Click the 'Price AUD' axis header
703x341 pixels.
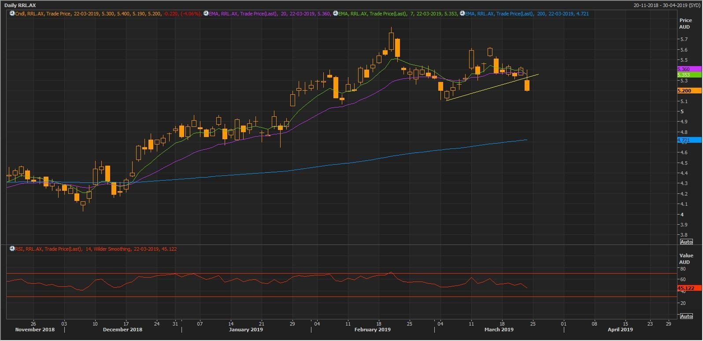[x=685, y=23]
